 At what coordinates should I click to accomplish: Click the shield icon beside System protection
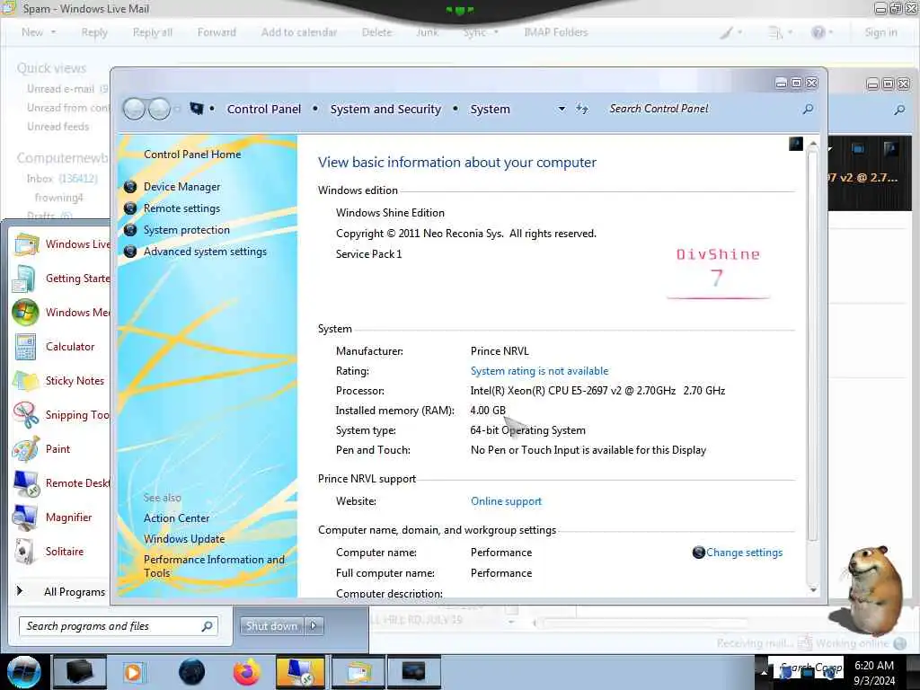pyautogui.click(x=130, y=230)
